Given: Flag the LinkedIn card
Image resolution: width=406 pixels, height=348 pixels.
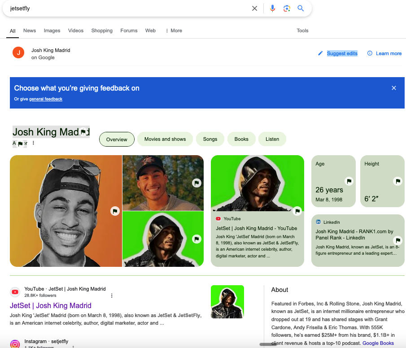Looking at the screenshot, I should tap(398, 240).
